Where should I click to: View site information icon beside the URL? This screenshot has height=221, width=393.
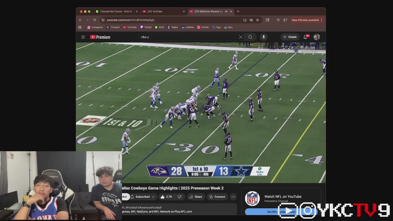(x=103, y=20)
